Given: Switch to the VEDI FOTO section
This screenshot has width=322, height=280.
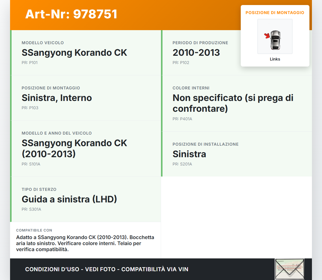Looking at the screenshot, I should pyautogui.click(x=99, y=269).
